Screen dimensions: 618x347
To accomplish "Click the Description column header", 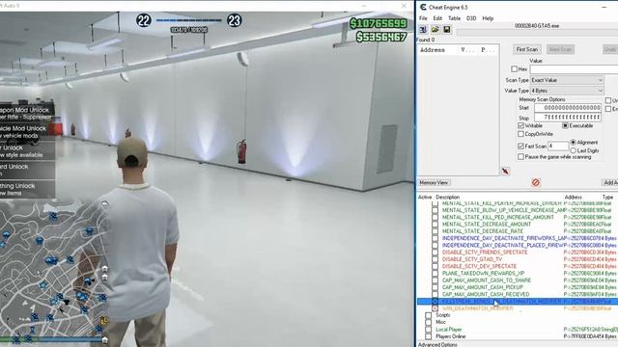I will [448, 197].
